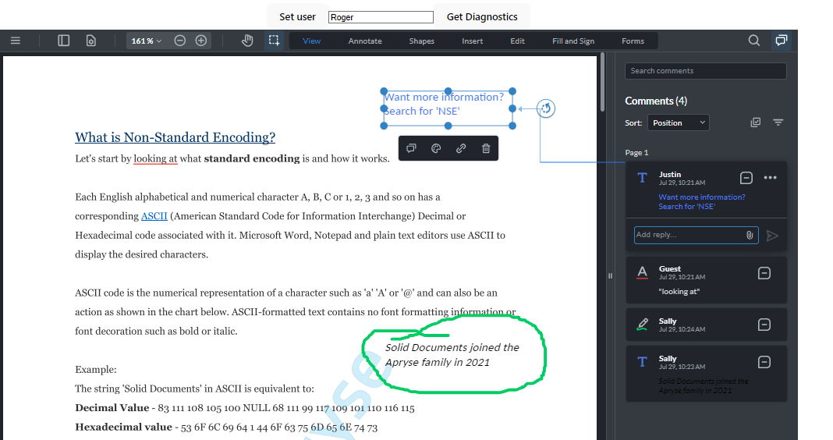Select the 'Solid Documents joined the Apryse family' annotation
Viewport: 833px width, 440px height.
coord(452,355)
